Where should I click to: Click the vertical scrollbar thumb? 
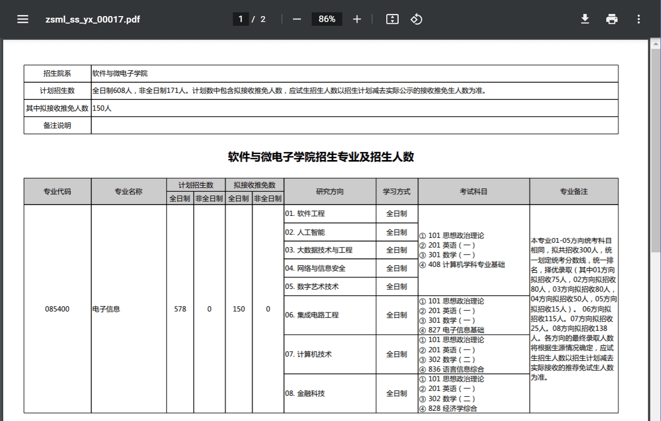[x=656, y=150]
